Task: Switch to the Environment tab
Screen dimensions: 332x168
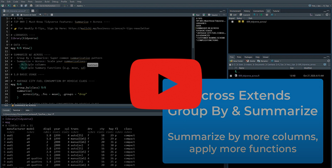Action: 235,11
